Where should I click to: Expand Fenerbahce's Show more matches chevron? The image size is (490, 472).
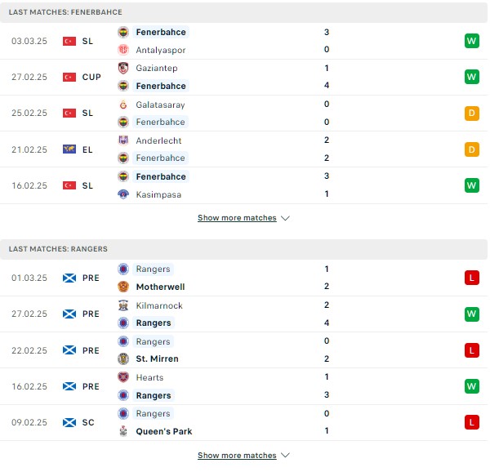(x=285, y=218)
